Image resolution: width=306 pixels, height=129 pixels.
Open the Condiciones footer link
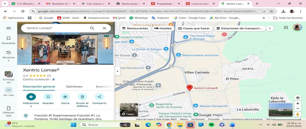tap(198, 119)
